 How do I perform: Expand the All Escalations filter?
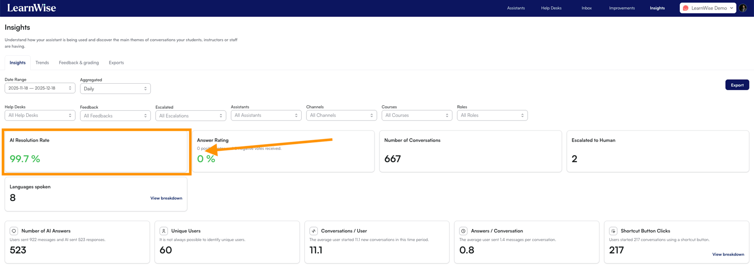click(x=191, y=116)
